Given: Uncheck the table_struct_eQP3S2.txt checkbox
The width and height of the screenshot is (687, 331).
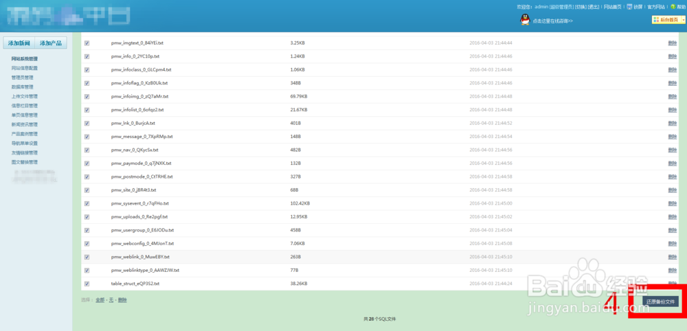Looking at the screenshot, I should 87,284.
